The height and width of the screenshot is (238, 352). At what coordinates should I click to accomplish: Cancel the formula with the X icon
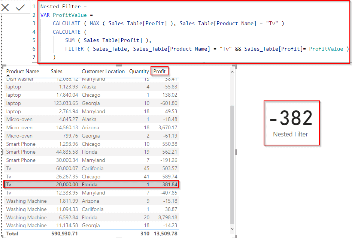[5, 7]
